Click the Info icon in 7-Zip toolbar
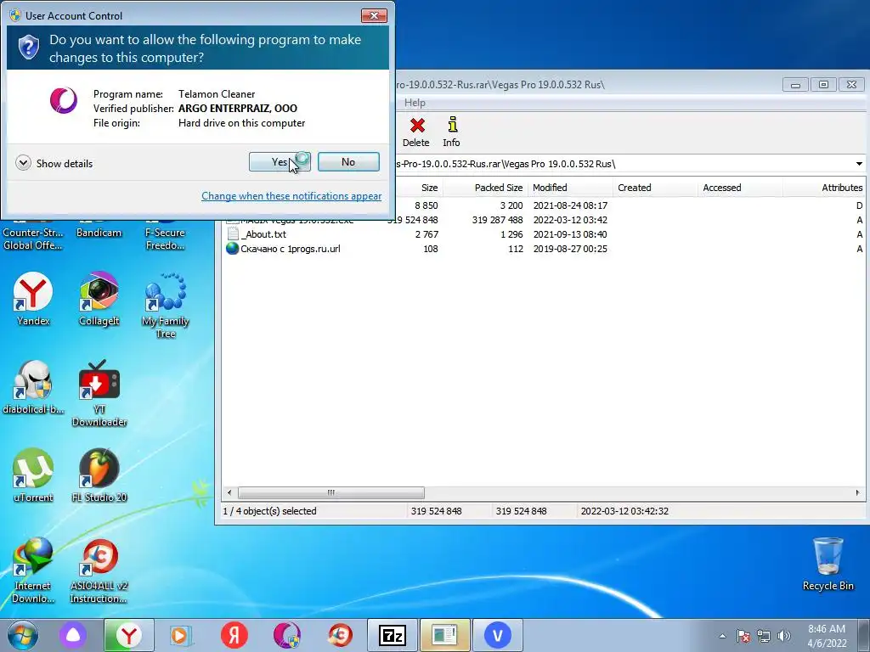Screen dimensions: 870x652 (x=452, y=132)
